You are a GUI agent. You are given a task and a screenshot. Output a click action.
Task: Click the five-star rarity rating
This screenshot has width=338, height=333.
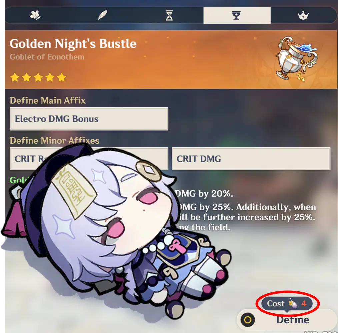(38, 77)
